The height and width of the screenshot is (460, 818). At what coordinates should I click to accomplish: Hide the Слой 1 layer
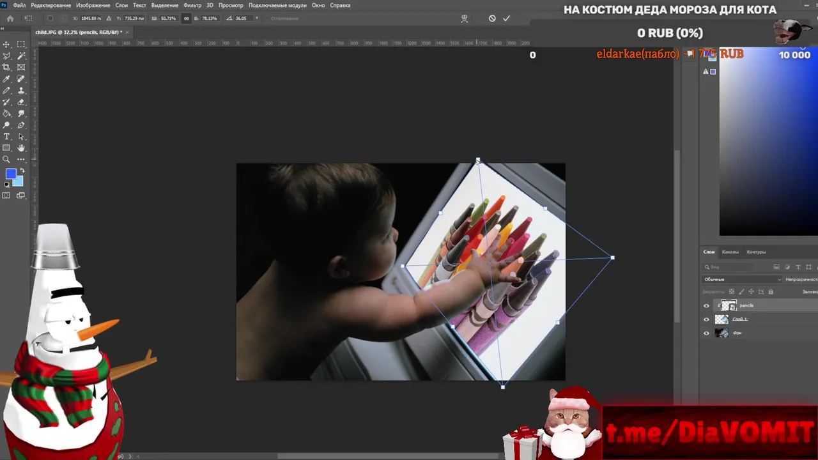click(706, 319)
